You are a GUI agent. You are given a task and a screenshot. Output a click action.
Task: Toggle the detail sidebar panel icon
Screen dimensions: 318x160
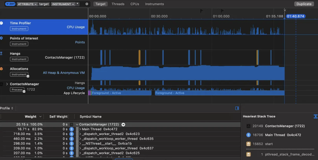237,108
